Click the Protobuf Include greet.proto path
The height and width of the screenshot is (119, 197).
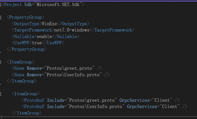[x=91, y=100]
